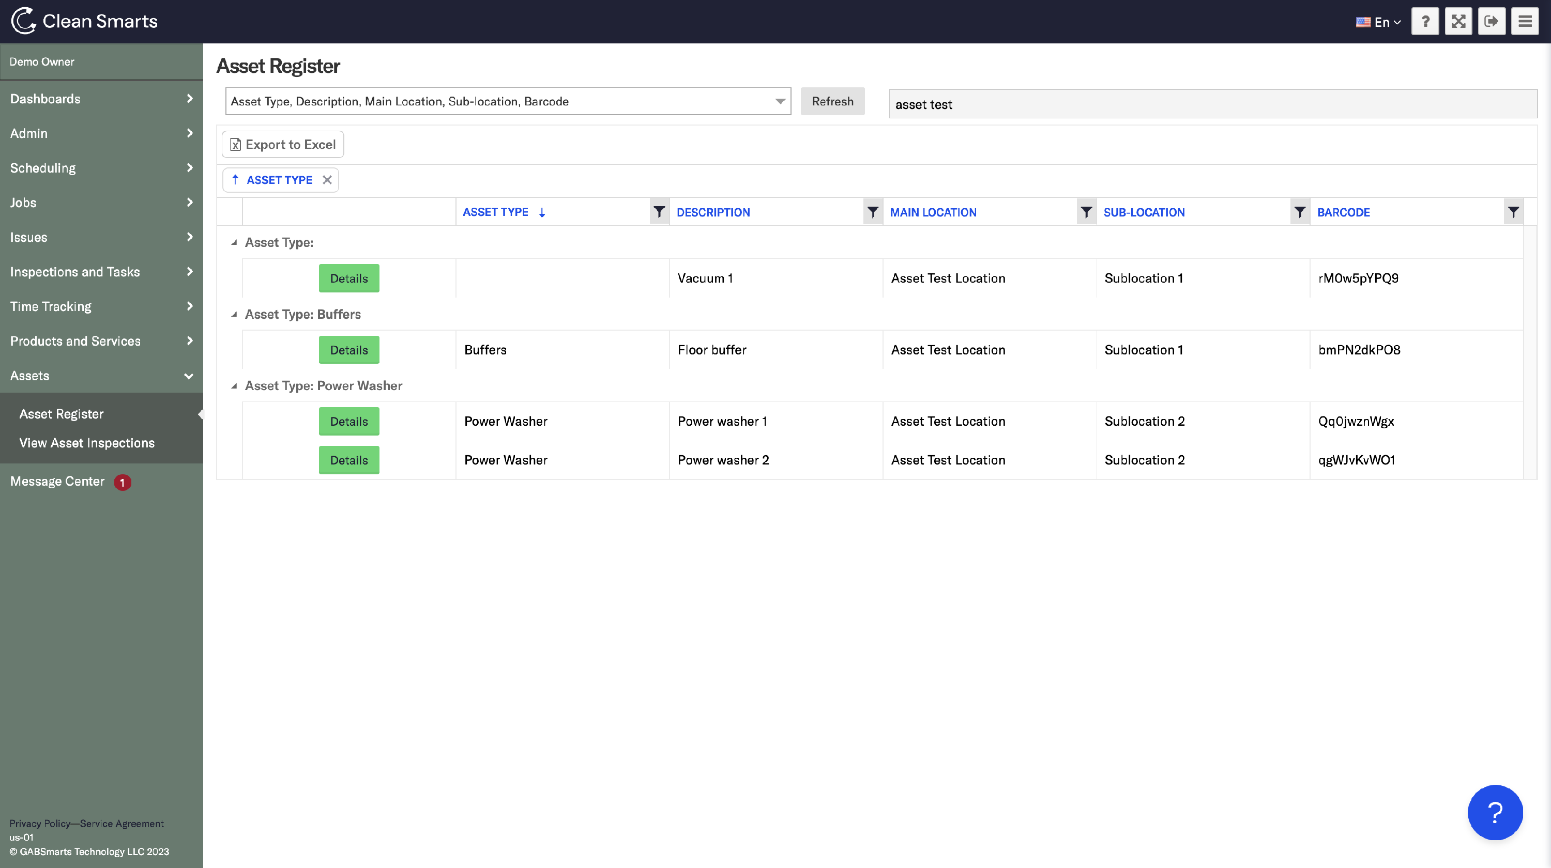
Task: Open the blue floating help bubble
Action: (x=1495, y=812)
